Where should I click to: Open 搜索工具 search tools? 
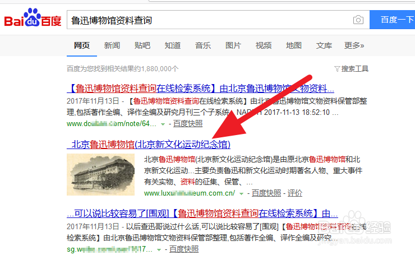354,69
